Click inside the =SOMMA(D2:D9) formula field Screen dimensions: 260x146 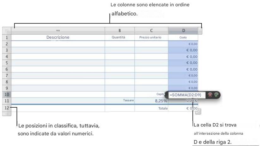[x=187, y=95]
